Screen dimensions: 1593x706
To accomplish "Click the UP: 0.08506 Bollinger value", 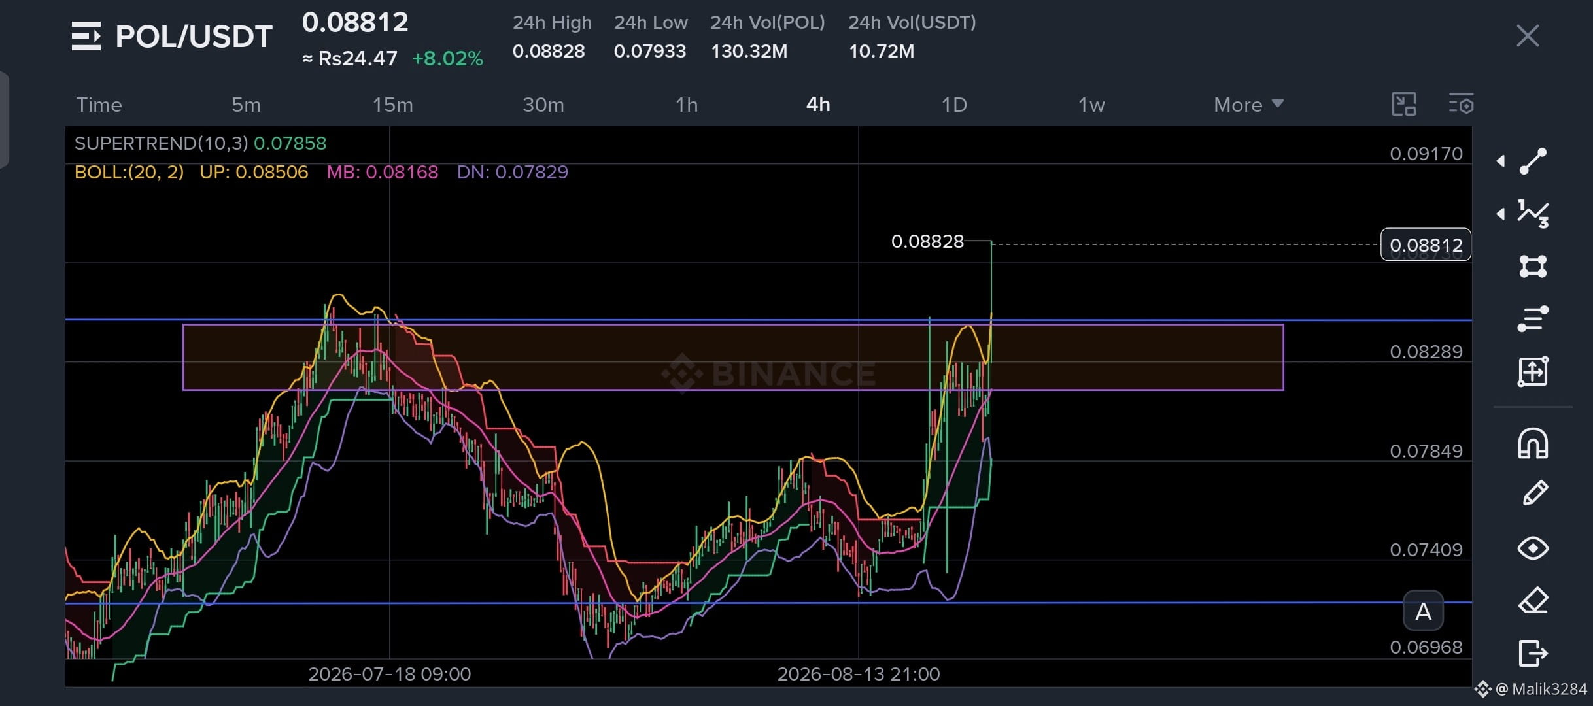I will [254, 172].
